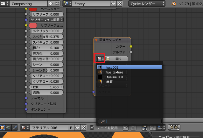The width and height of the screenshot is (203, 138).
Task: Open the snap element grid dropdown
Action: (x=161, y=128)
